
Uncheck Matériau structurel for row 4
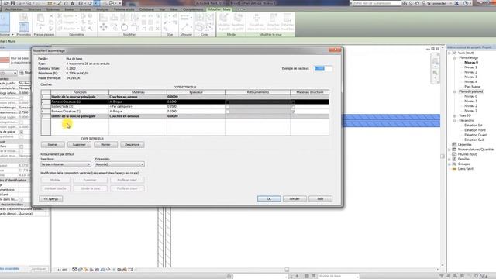(293, 112)
